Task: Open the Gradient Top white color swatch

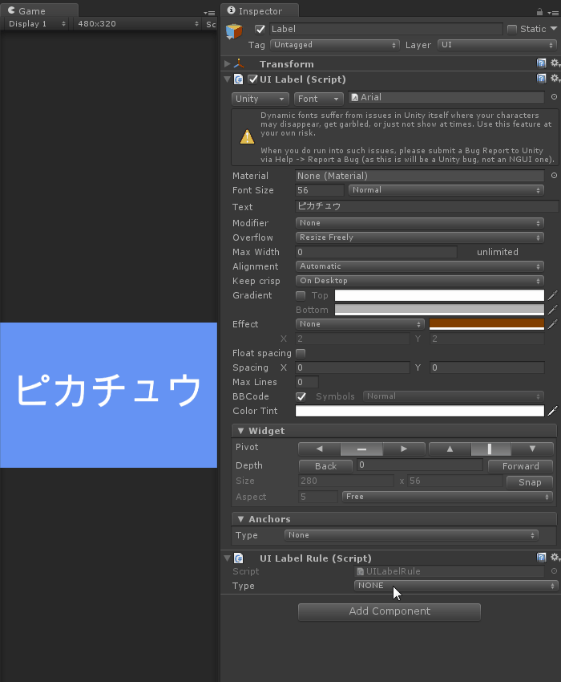Action: pyautogui.click(x=439, y=296)
